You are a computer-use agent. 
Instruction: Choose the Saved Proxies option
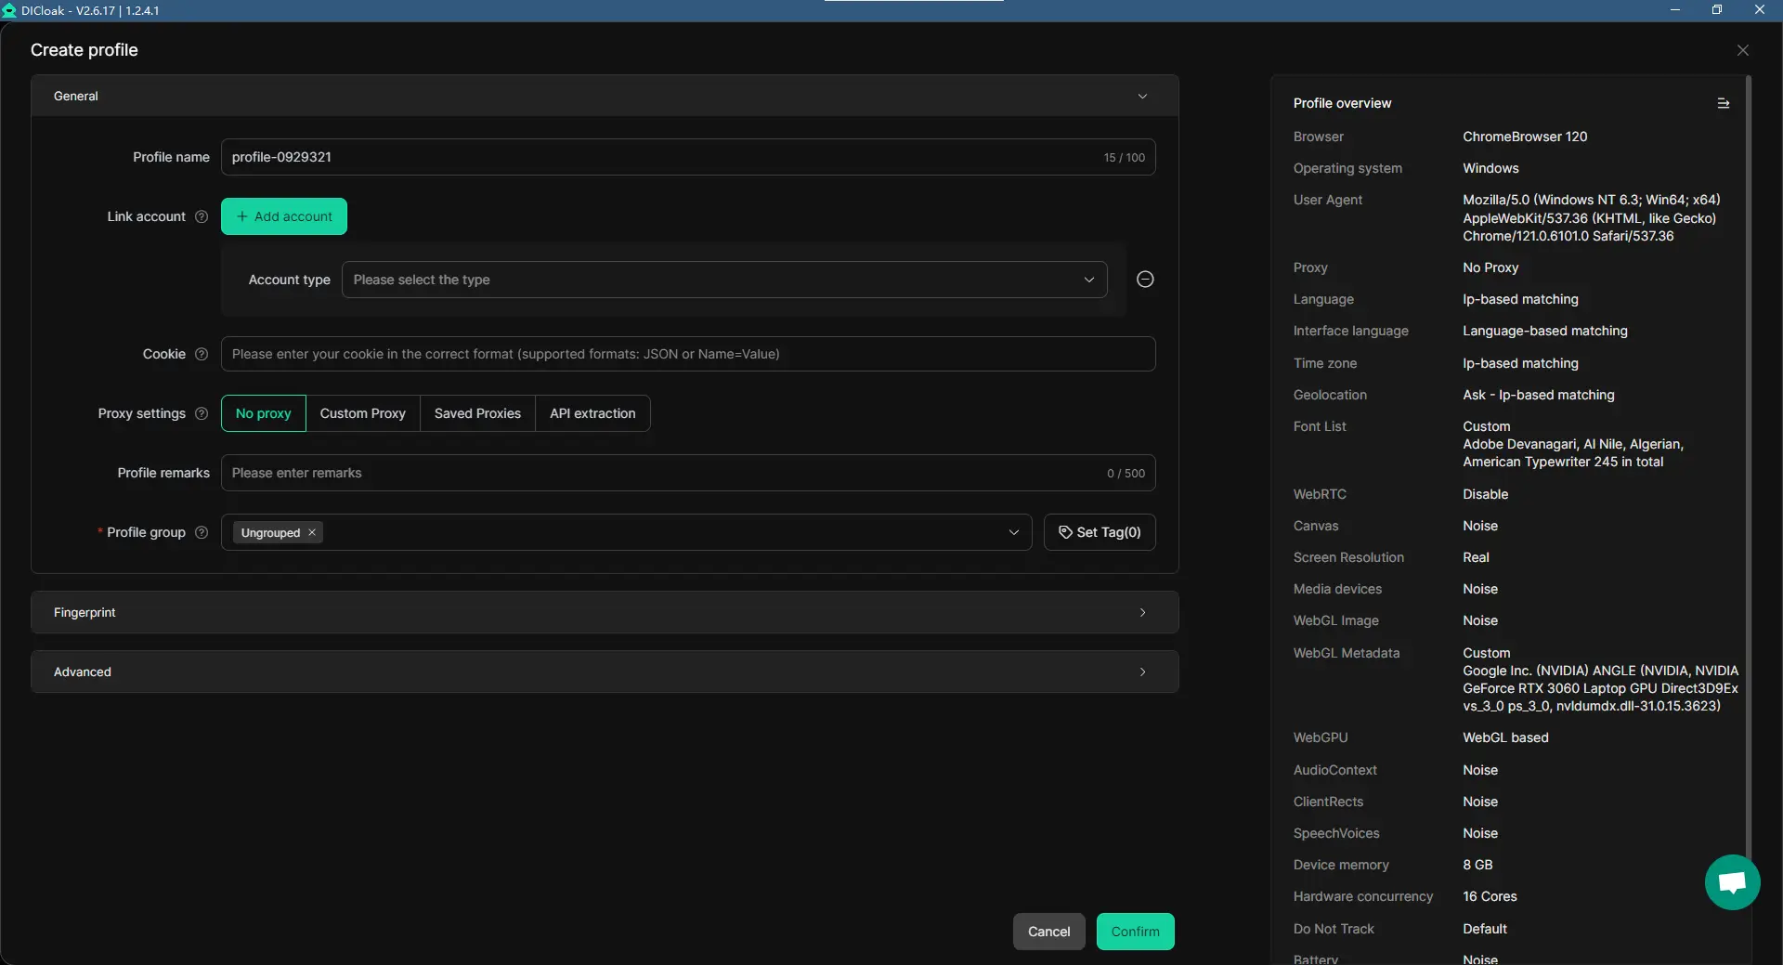(x=477, y=413)
